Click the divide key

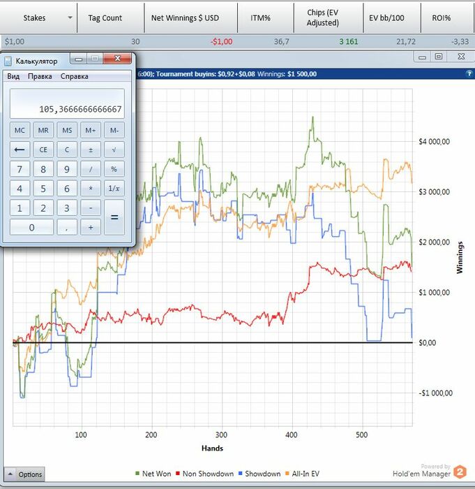coord(91,169)
